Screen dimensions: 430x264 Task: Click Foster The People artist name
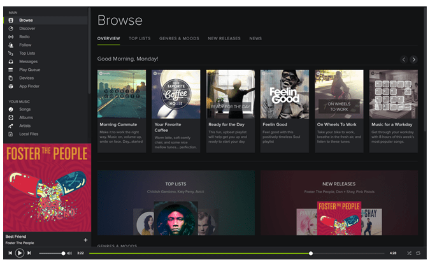(x=20, y=243)
